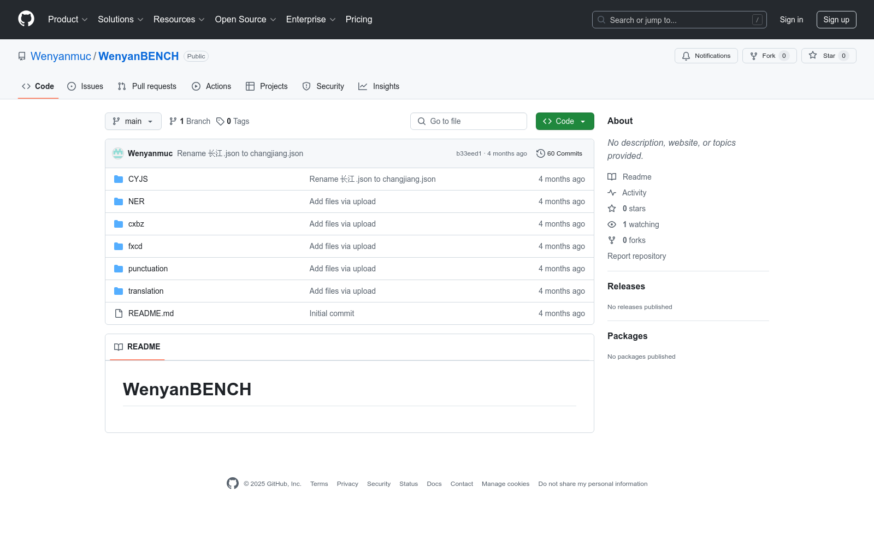Star the WenyanBENCH repository
874x546 pixels.
pos(828,56)
